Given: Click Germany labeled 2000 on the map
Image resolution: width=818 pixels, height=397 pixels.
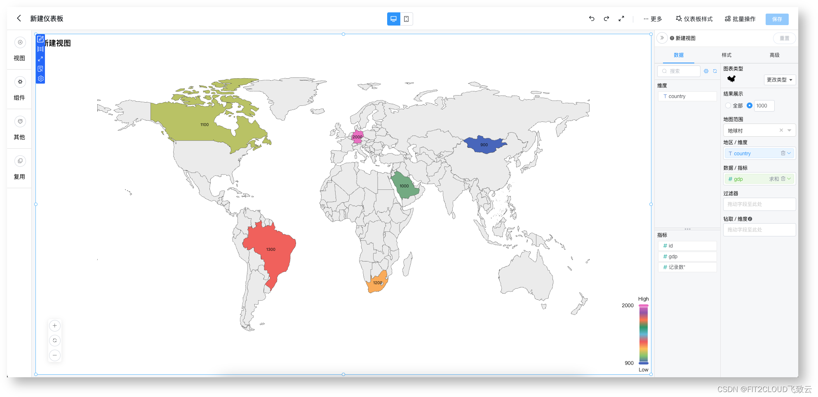Looking at the screenshot, I should pos(357,137).
